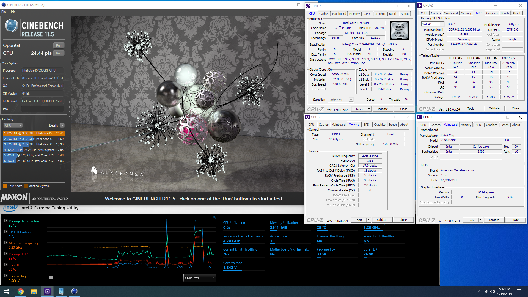Image resolution: width=528 pixels, height=297 pixels.
Task: Expand Tools arrow in CPU-Z SPD window
Action: click(481, 109)
